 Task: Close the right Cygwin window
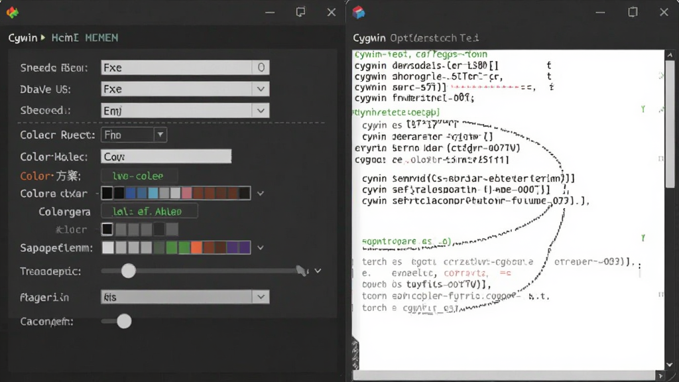coord(664,12)
